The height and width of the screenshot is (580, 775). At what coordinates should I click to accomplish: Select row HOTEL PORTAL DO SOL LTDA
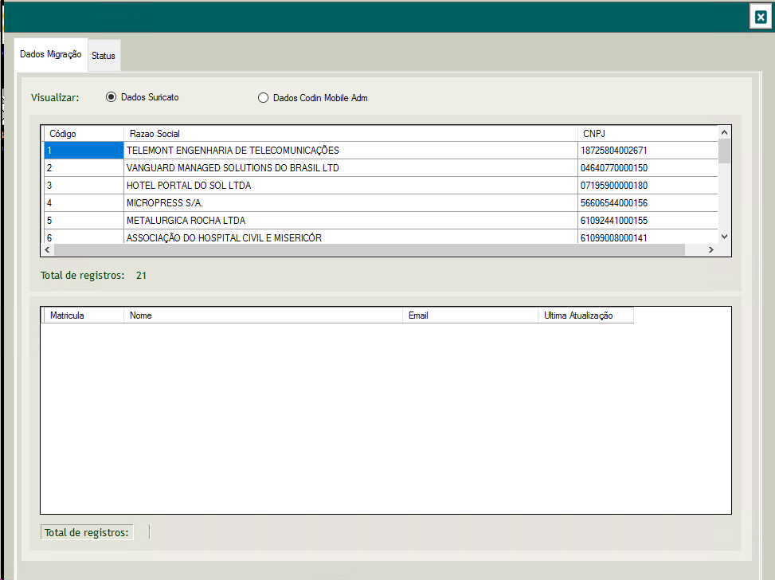click(x=381, y=186)
